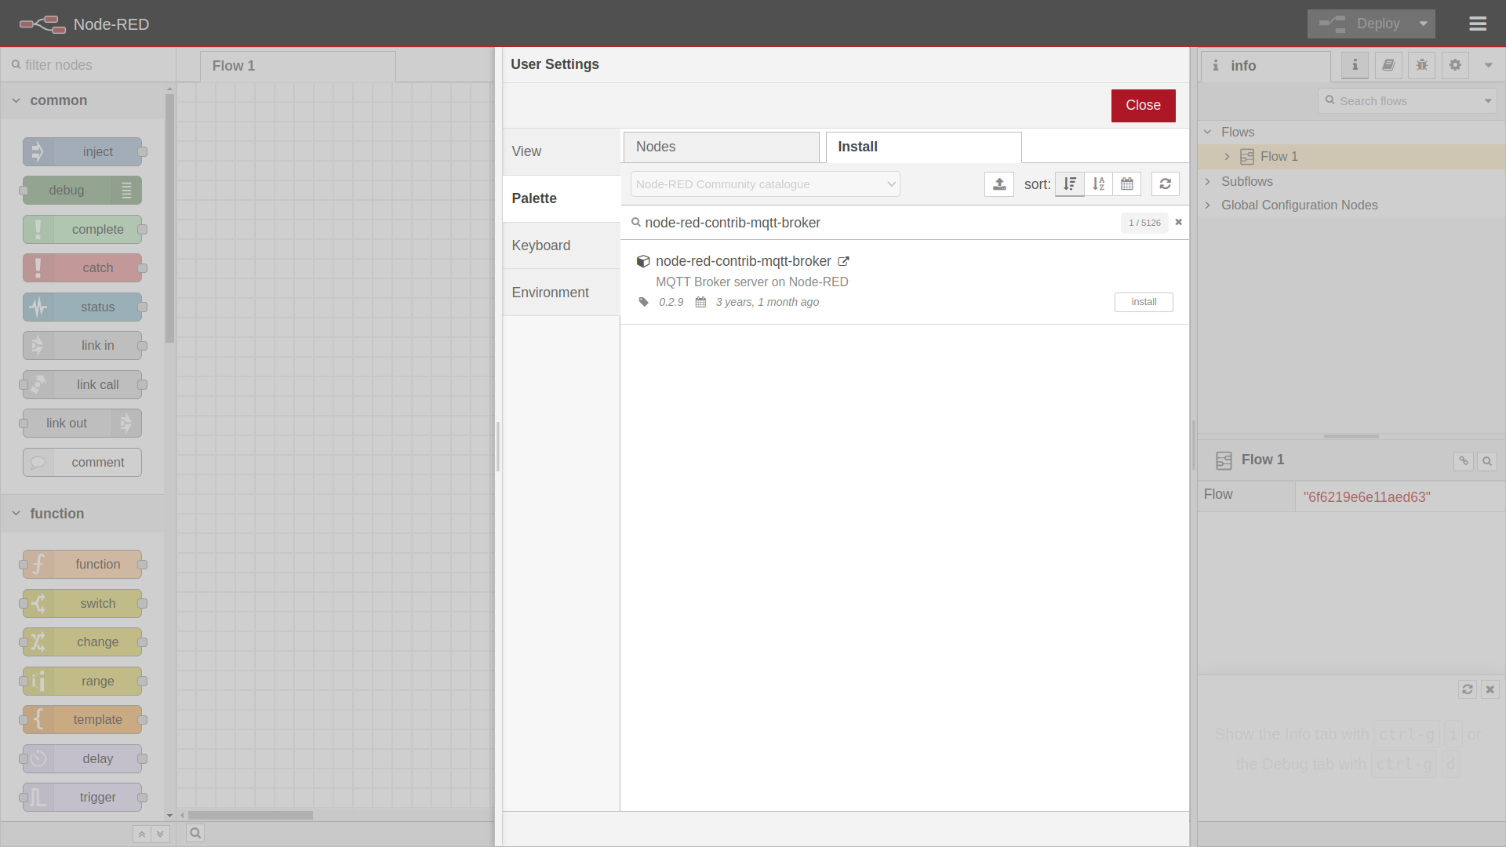Click the node-red-contrib-mqtt-broker package icon
Viewport: 1506px width, 847px height.
[x=643, y=262]
